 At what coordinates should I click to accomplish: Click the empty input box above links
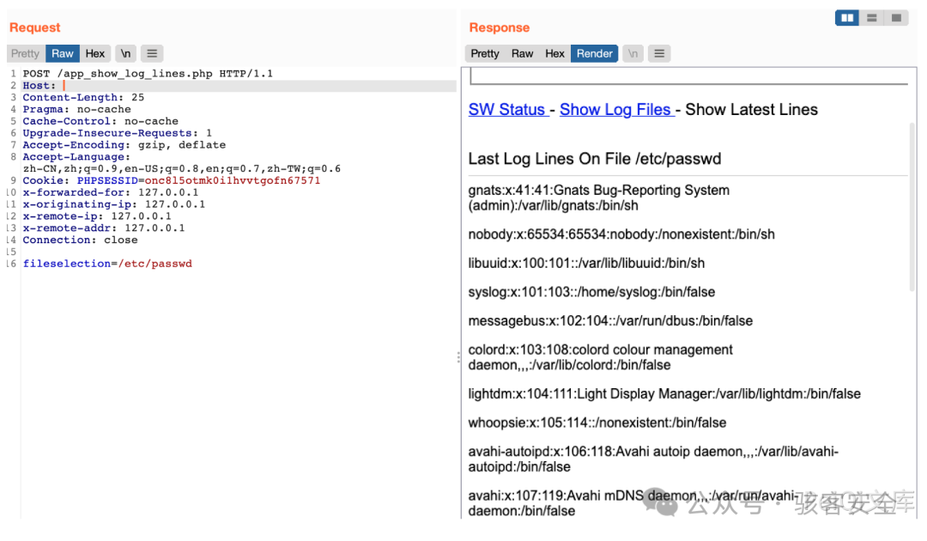pyautogui.click(x=688, y=76)
